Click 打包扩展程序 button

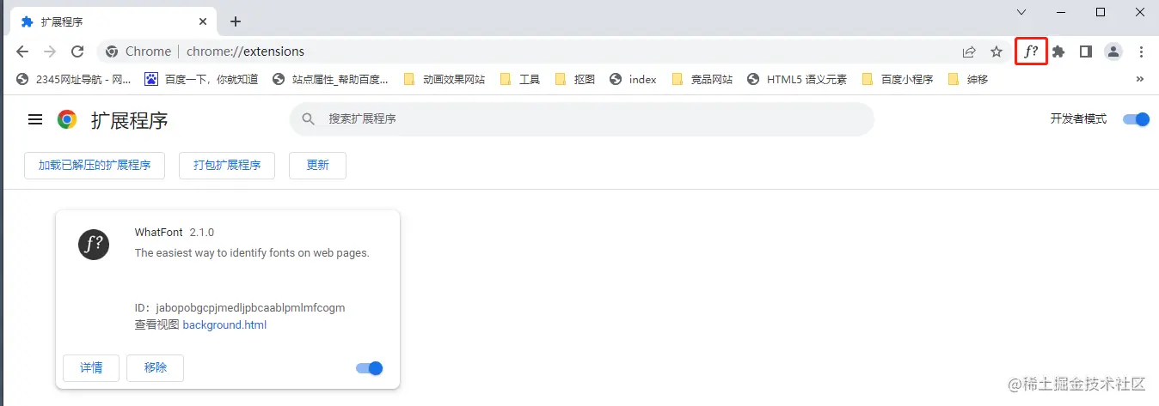pyautogui.click(x=227, y=166)
